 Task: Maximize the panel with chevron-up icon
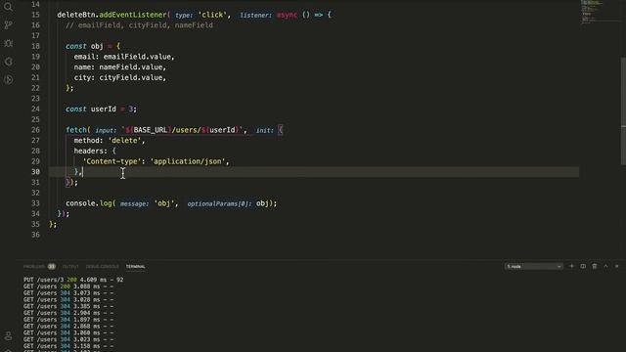pos(605,266)
